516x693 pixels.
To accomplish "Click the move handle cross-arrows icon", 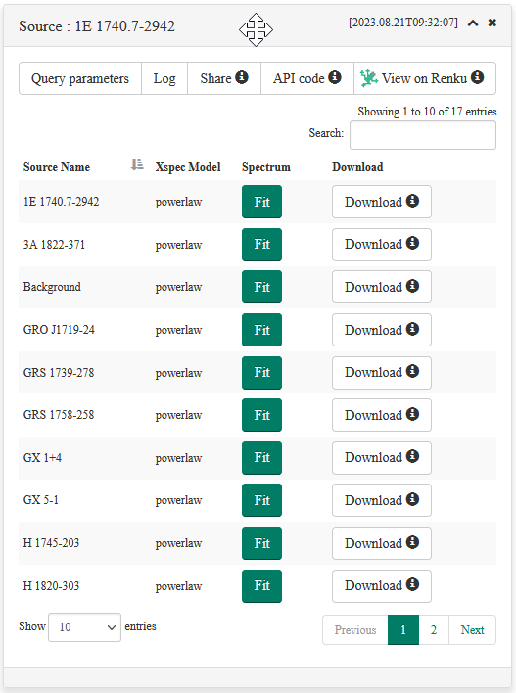I will point(256,29).
